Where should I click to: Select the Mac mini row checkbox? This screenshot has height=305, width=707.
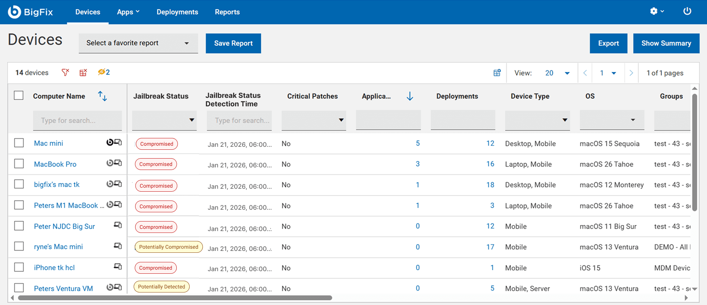(19, 143)
